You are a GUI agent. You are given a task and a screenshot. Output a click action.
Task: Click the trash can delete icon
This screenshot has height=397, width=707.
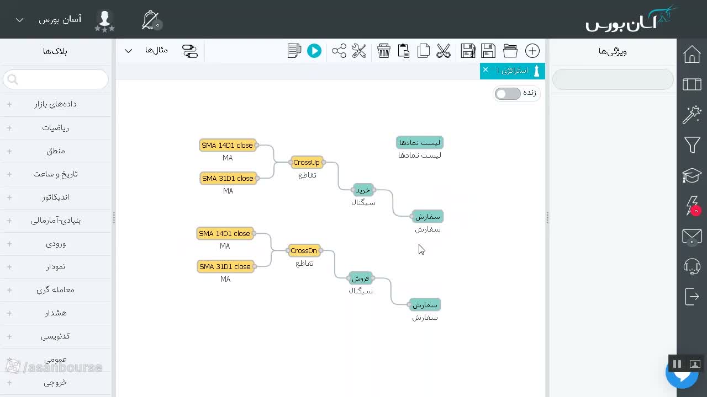[384, 51]
